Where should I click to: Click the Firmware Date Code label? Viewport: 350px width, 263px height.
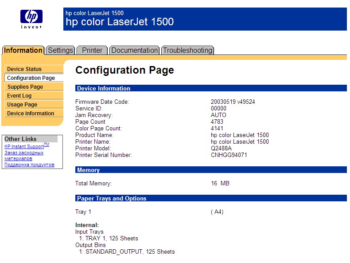[x=102, y=102]
